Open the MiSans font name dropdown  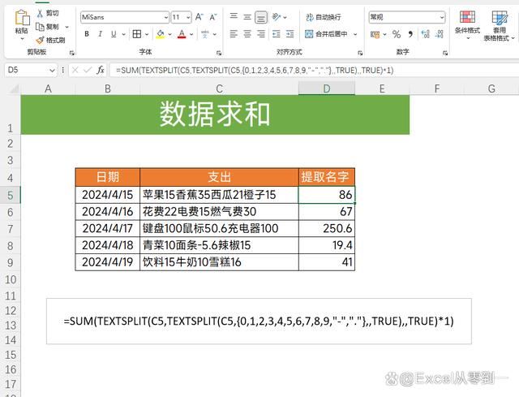coord(165,17)
